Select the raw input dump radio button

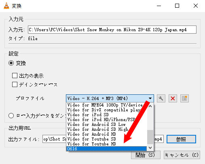[11, 116]
